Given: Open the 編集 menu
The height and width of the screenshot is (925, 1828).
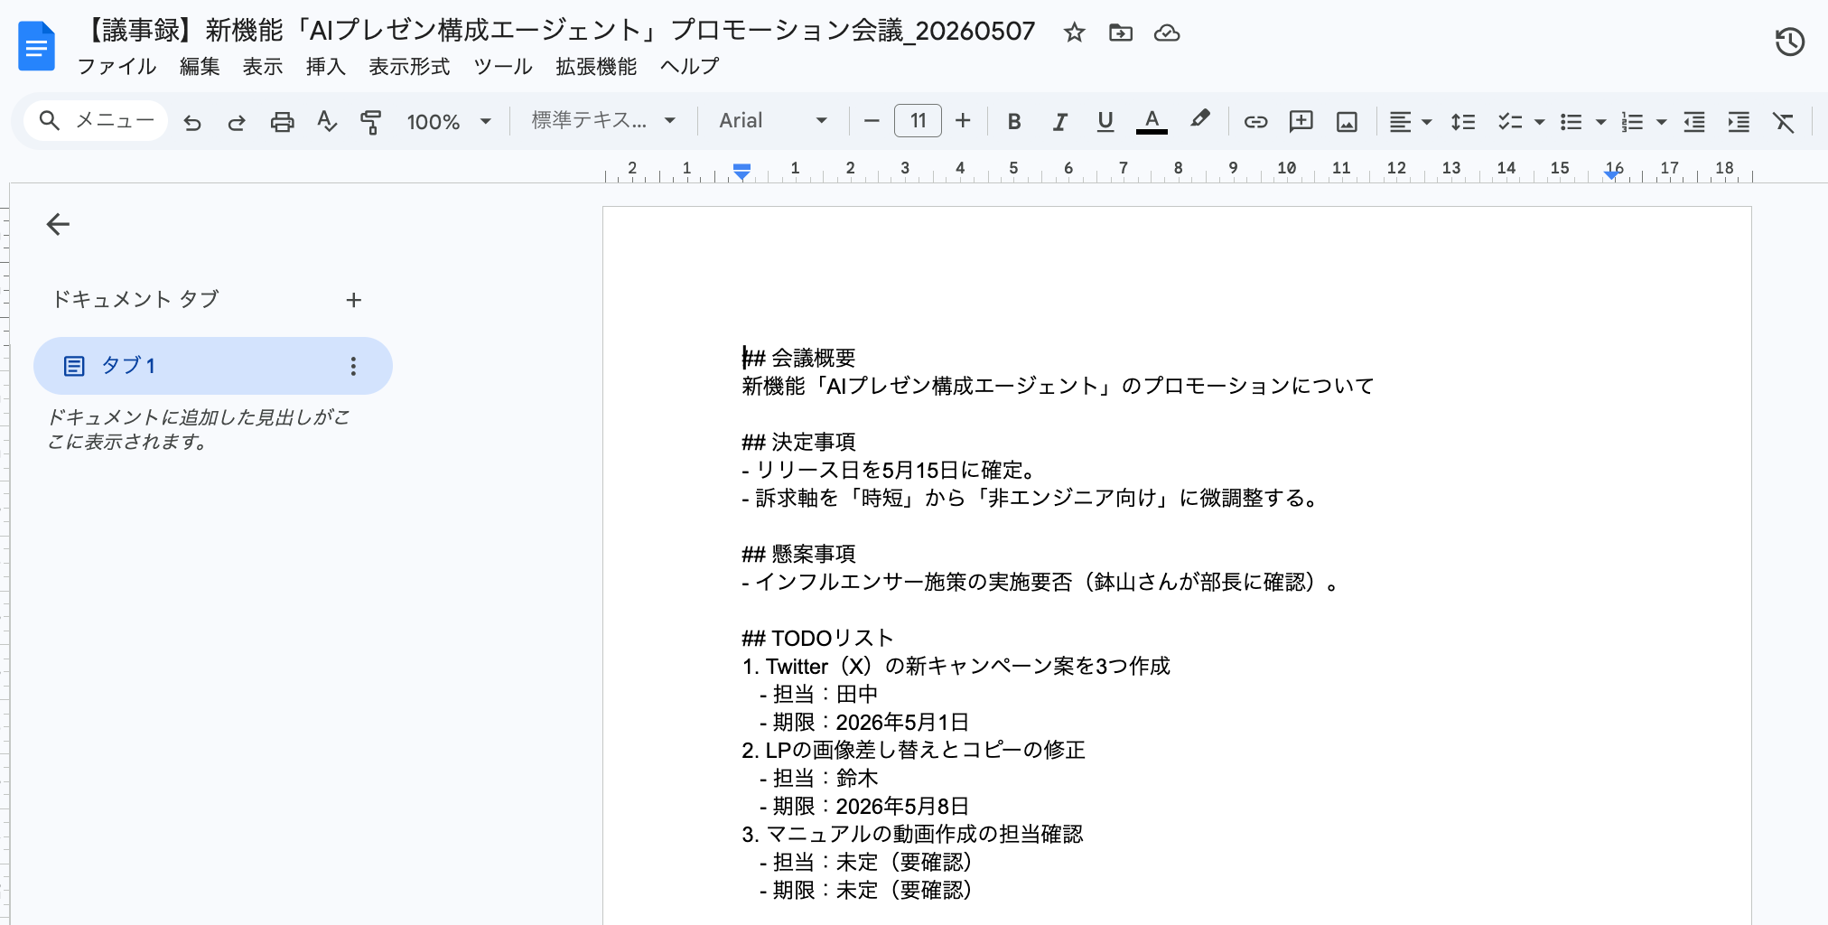Looking at the screenshot, I should click(200, 67).
